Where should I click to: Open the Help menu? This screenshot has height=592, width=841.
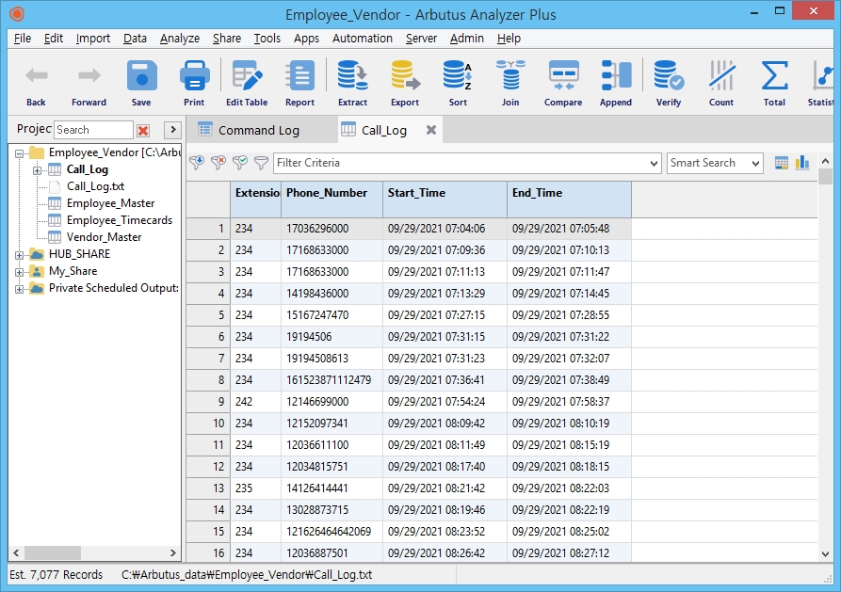pyautogui.click(x=509, y=39)
